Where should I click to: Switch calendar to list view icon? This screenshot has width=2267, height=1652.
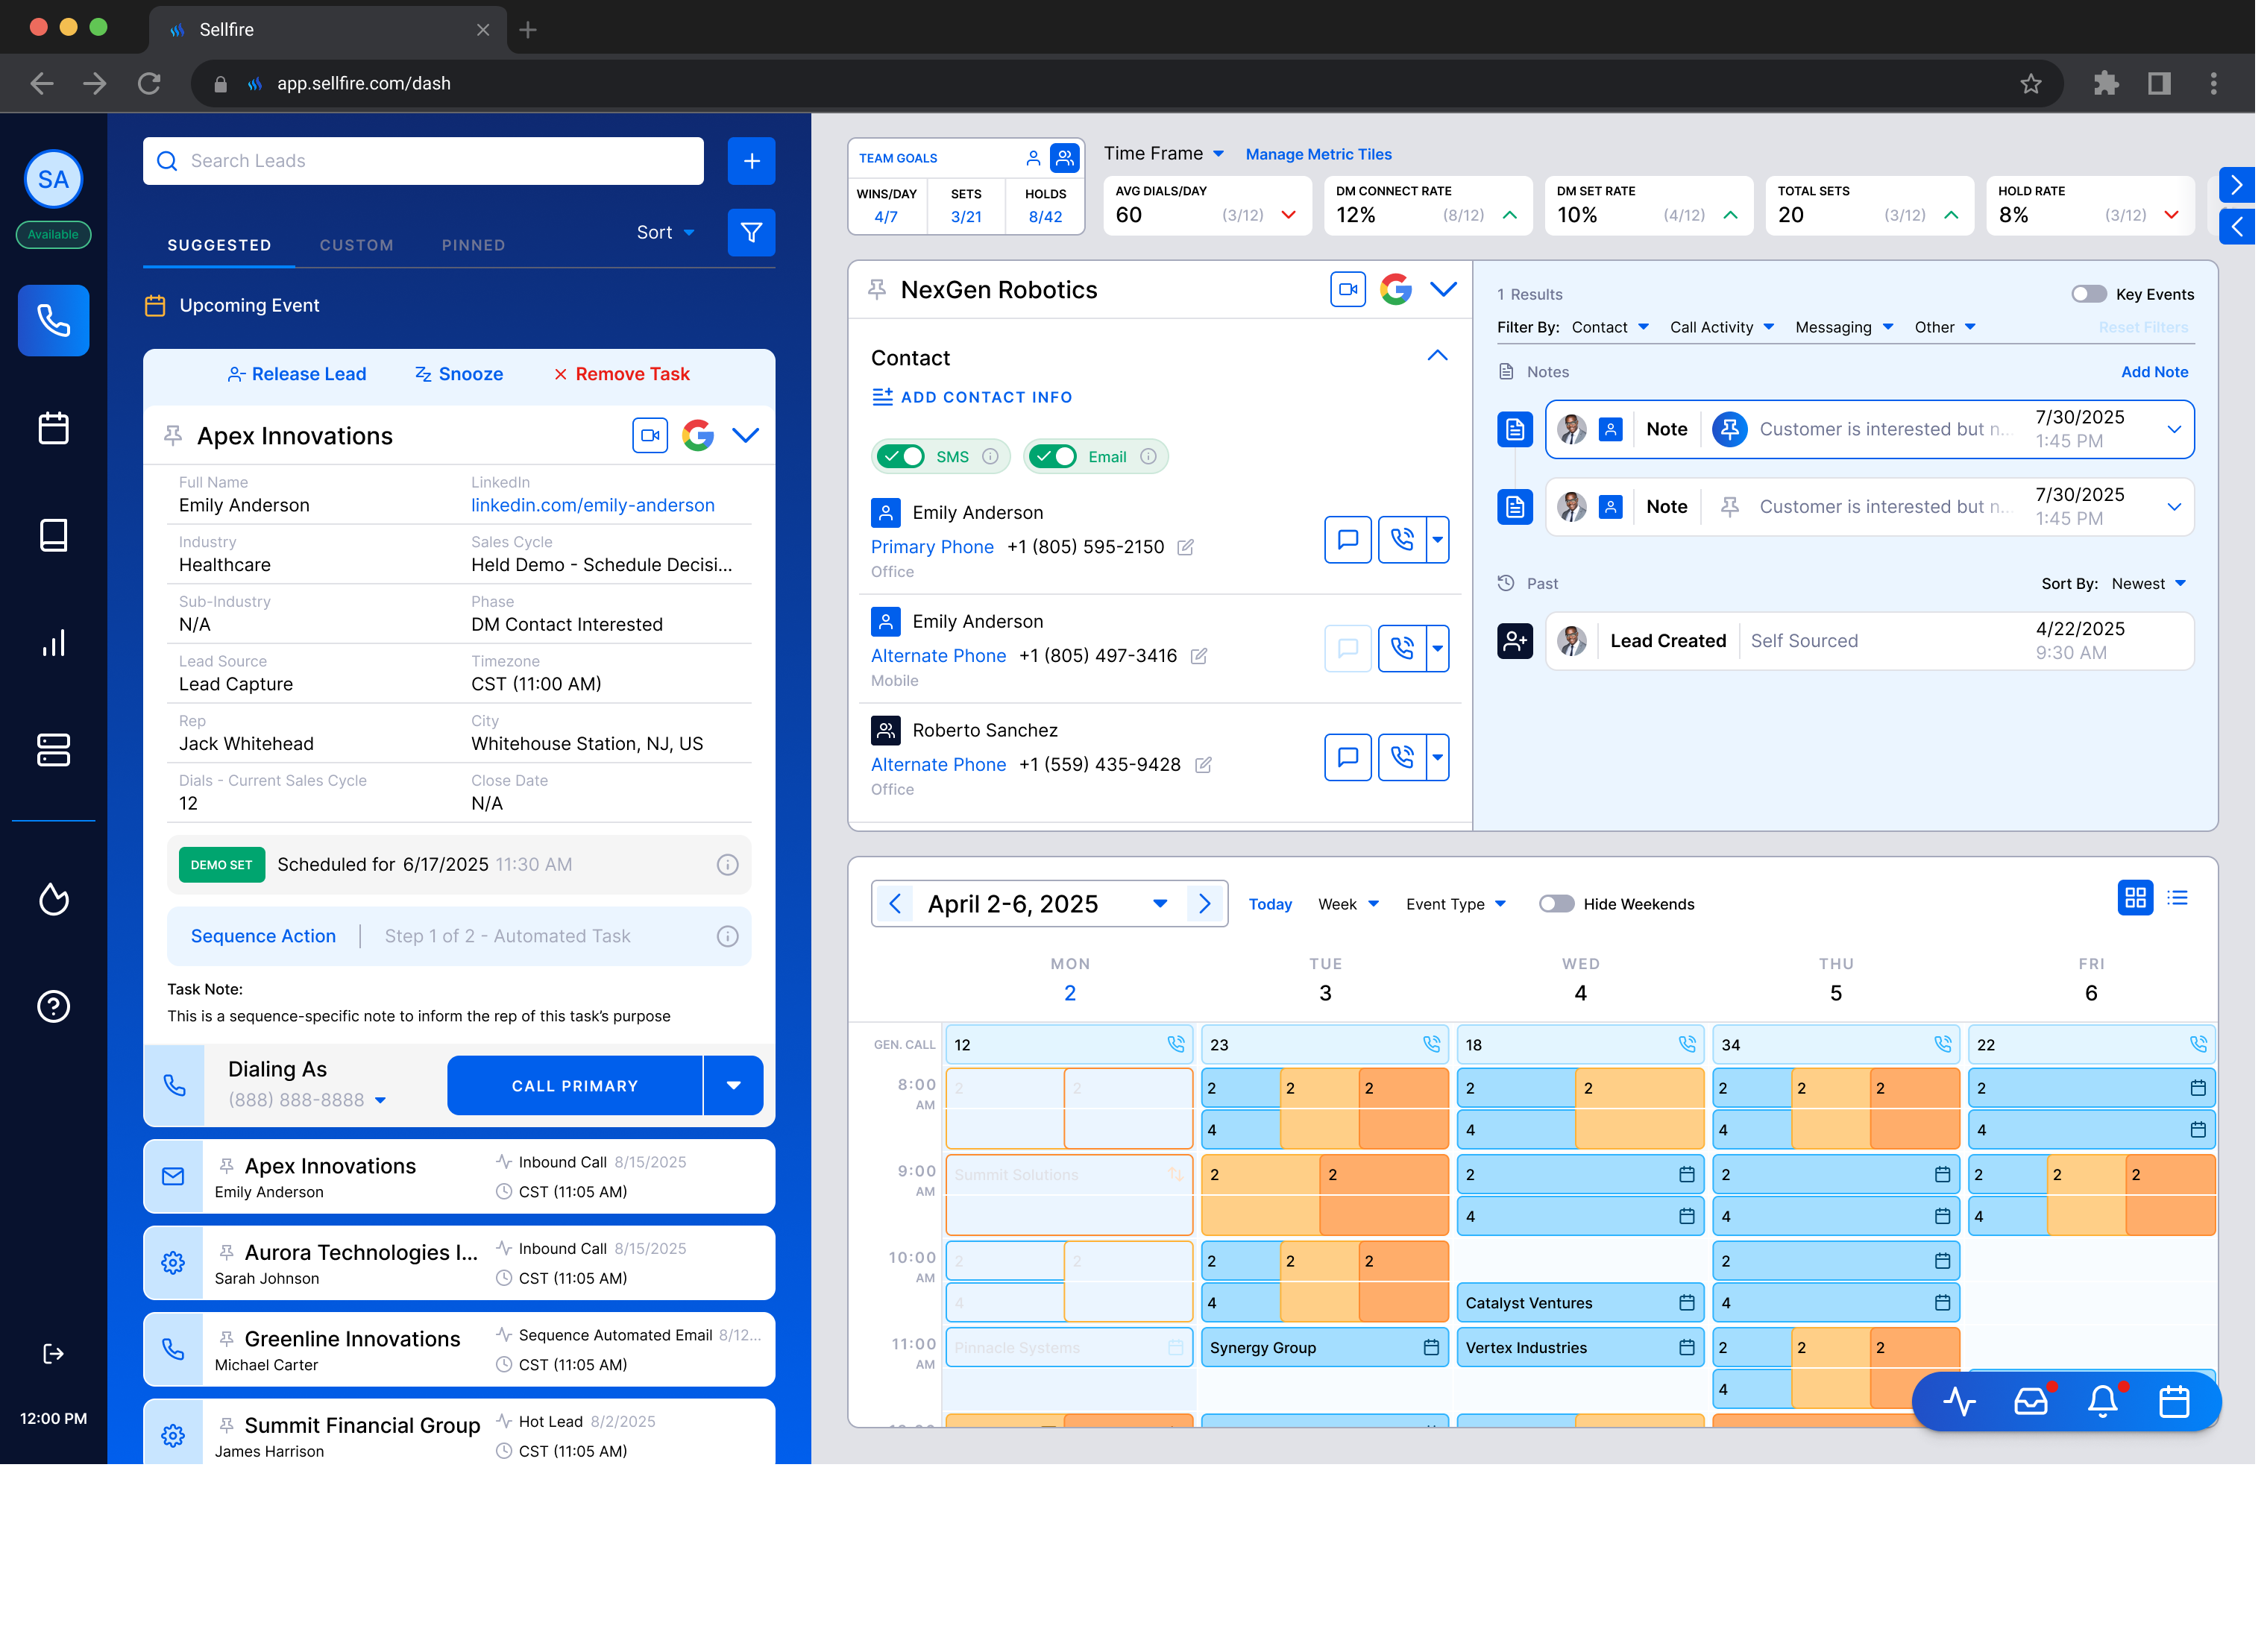[x=2177, y=898]
